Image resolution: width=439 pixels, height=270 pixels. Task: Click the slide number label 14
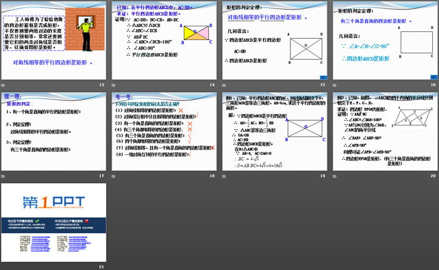tap(212, 85)
